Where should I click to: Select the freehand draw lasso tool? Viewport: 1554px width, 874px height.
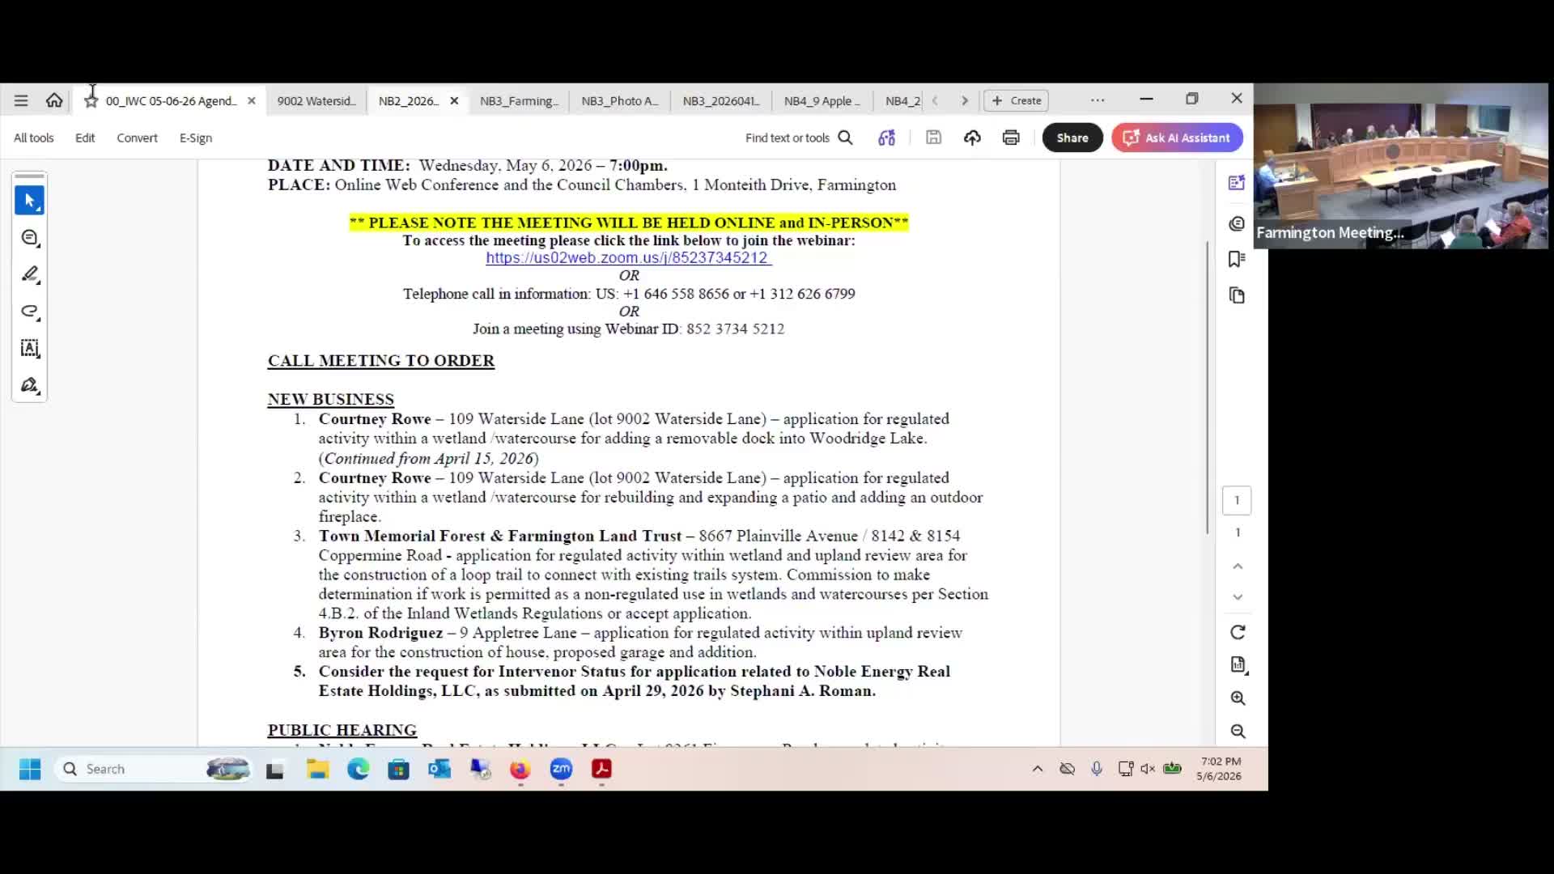coord(30,312)
